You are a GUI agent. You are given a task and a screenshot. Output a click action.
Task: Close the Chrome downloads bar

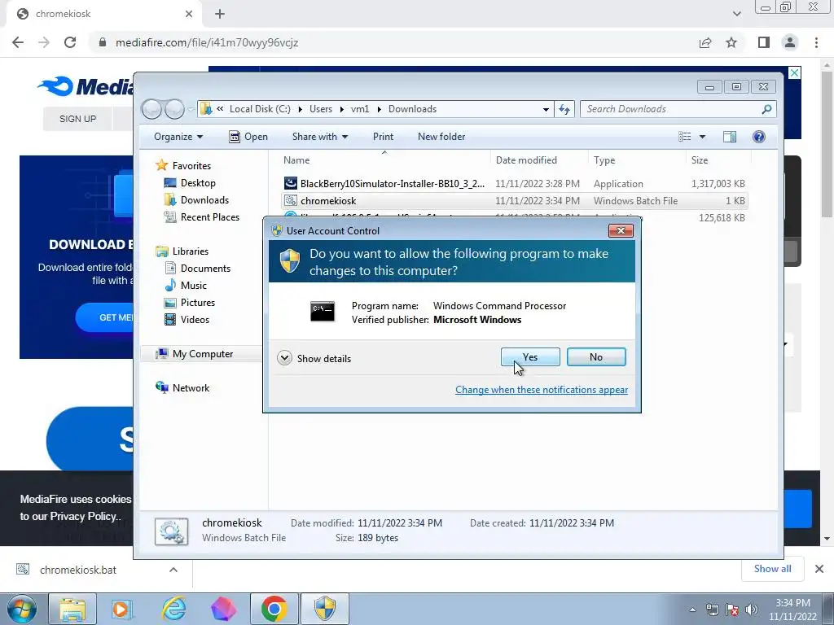[819, 569]
